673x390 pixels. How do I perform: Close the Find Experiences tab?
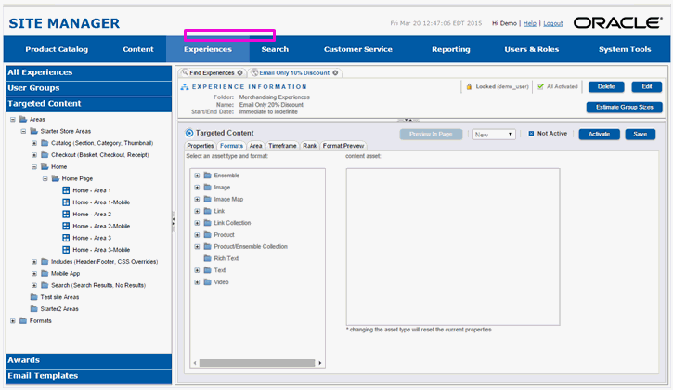pos(239,73)
